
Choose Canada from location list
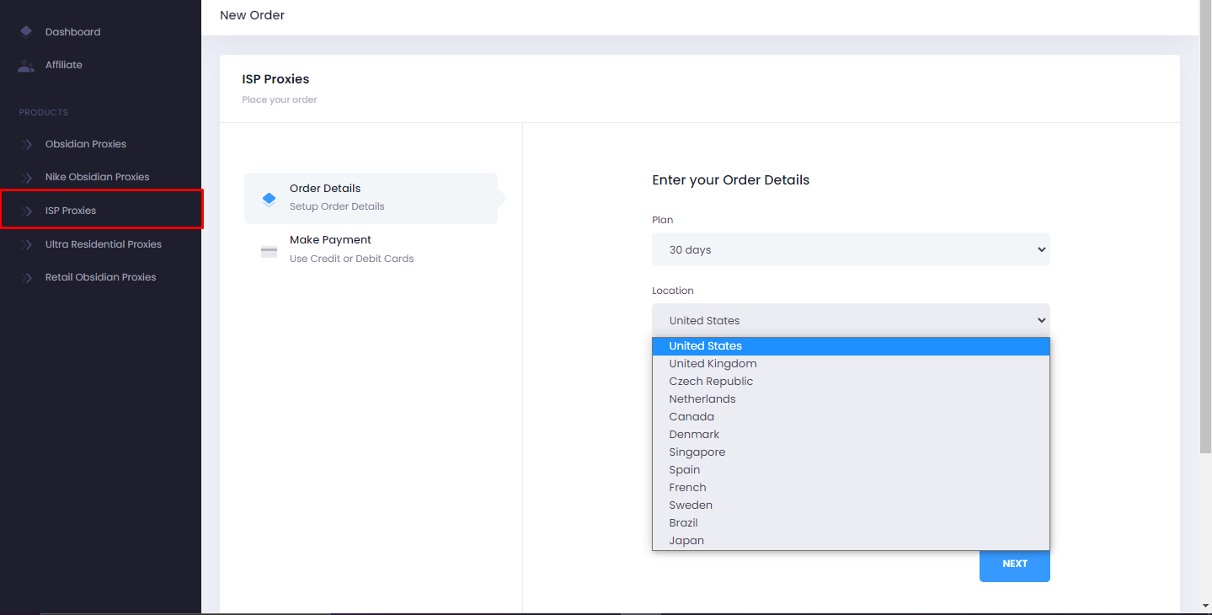[851, 417]
